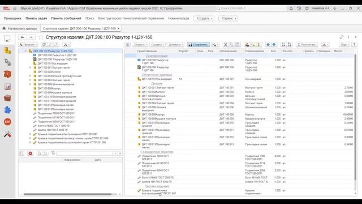Click the paste icon in toolbar
Viewport: 362px width, 204px height.
click(x=238, y=45)
